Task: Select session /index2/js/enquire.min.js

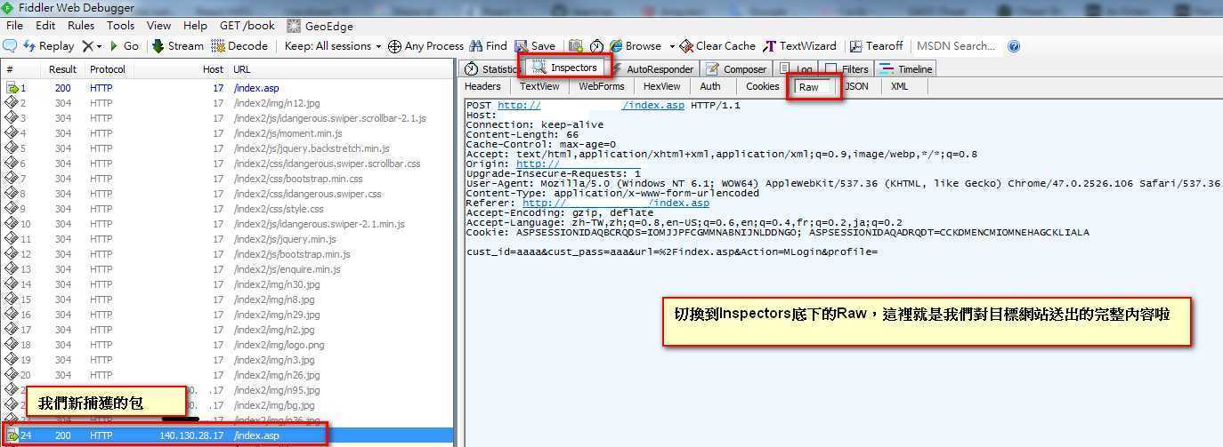Action: [228, 269]
